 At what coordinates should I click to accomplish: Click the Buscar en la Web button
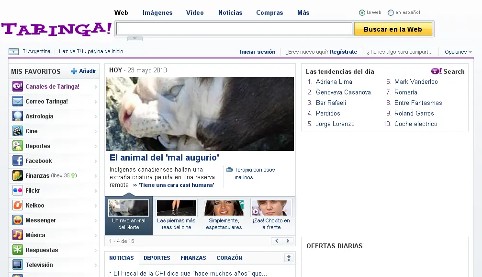pos(393,29)
